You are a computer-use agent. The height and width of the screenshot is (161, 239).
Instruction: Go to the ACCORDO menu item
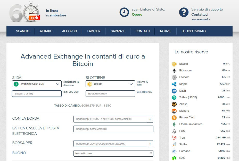tap(70, 31)
